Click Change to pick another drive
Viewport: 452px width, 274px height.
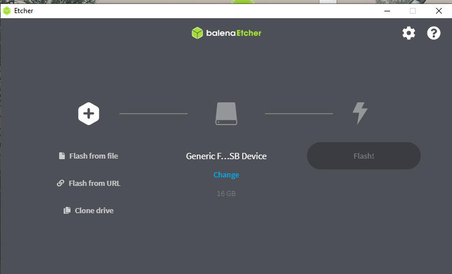[x=226, y=175]
